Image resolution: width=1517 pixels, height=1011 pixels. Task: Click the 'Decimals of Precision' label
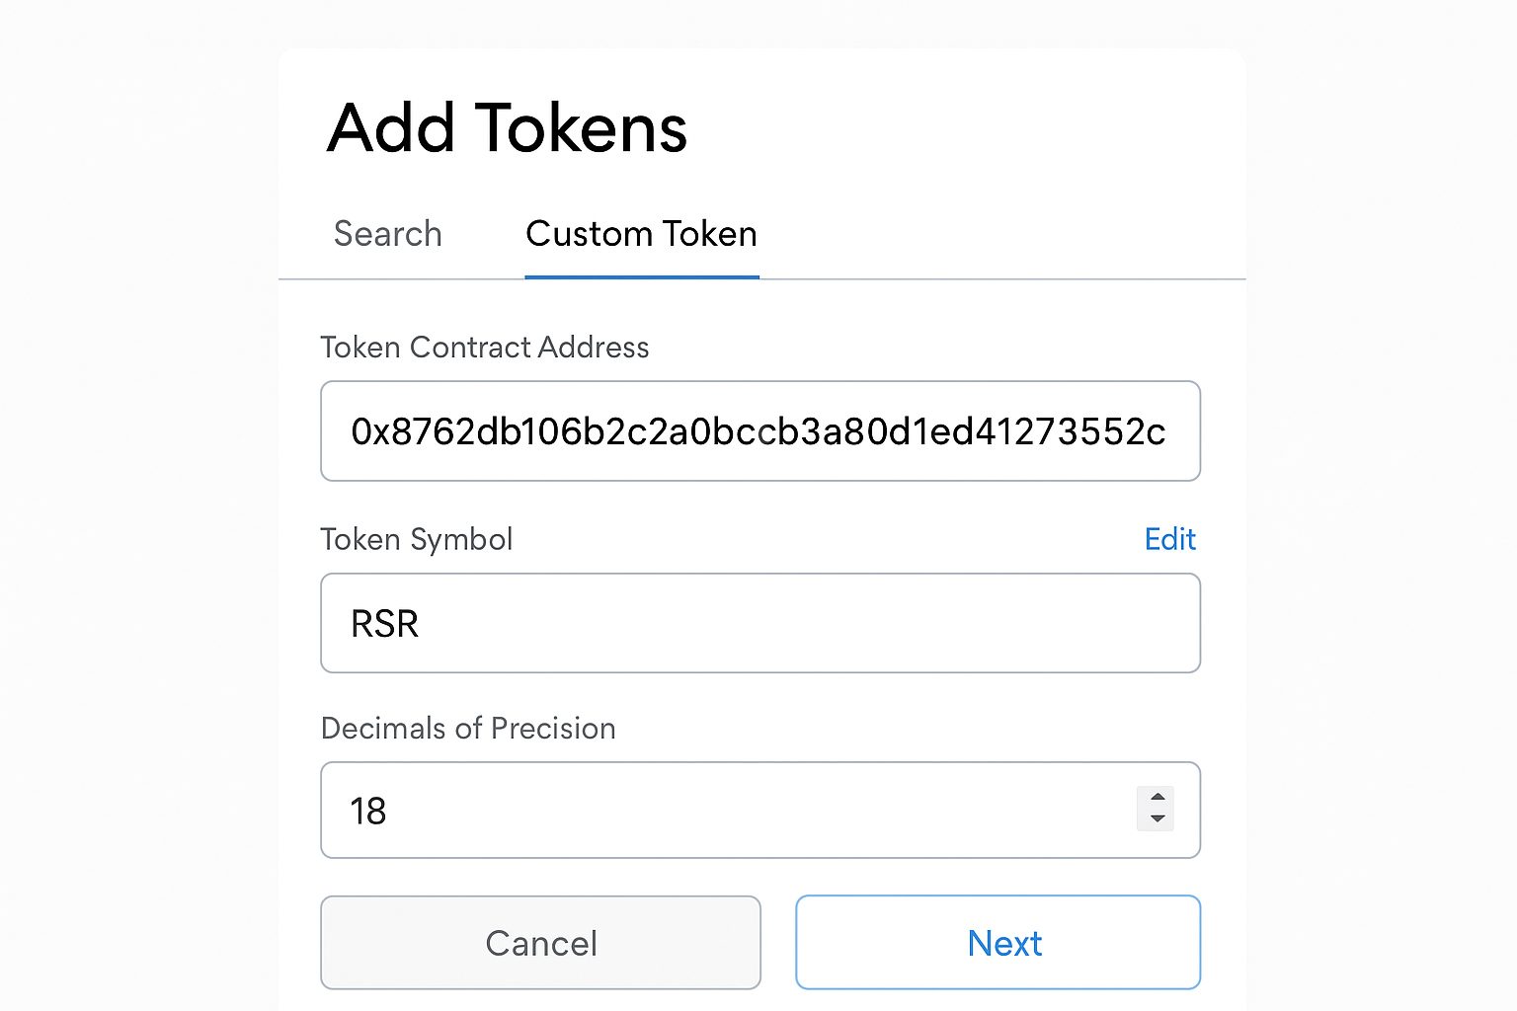[468, 729]
